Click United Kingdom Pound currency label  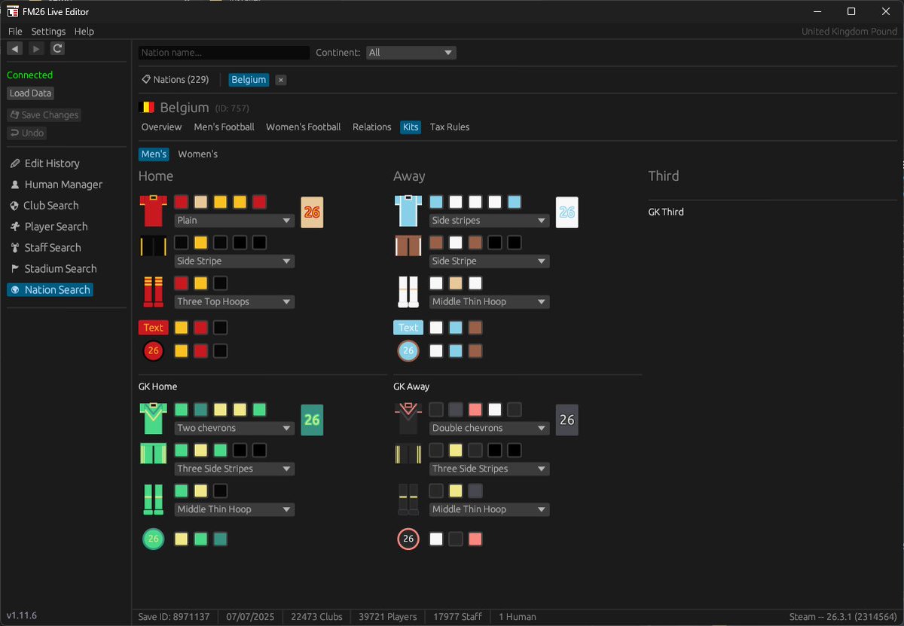(849, 32)
